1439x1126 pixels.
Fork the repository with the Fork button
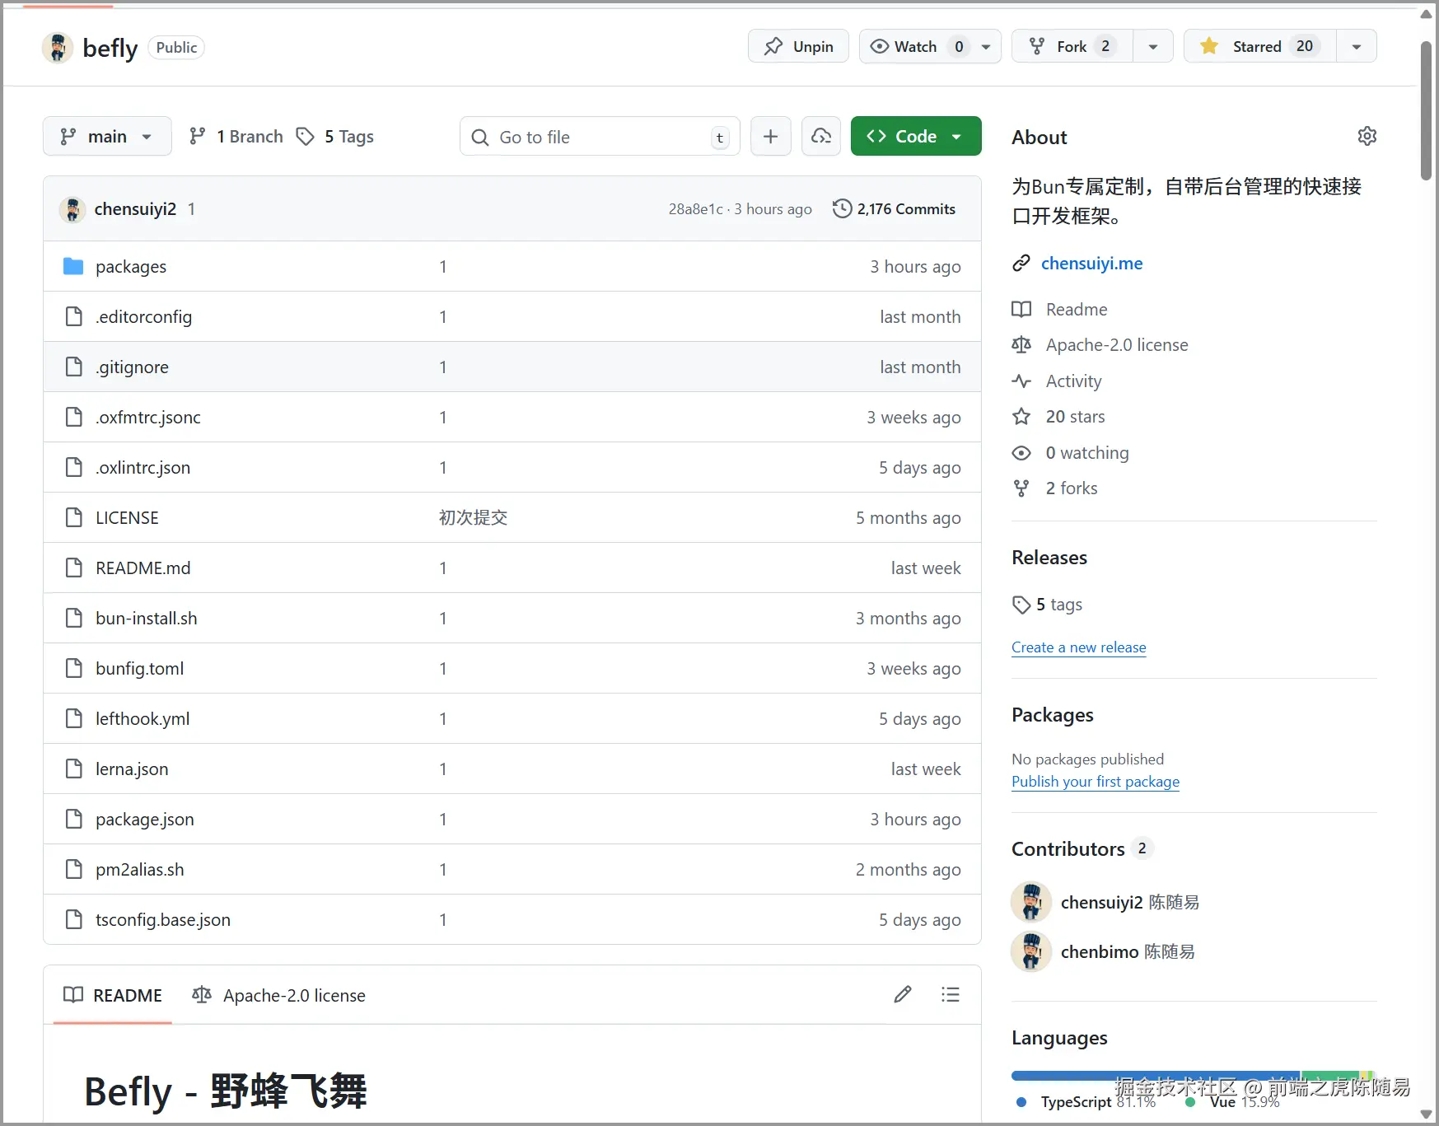(1072, 46)
